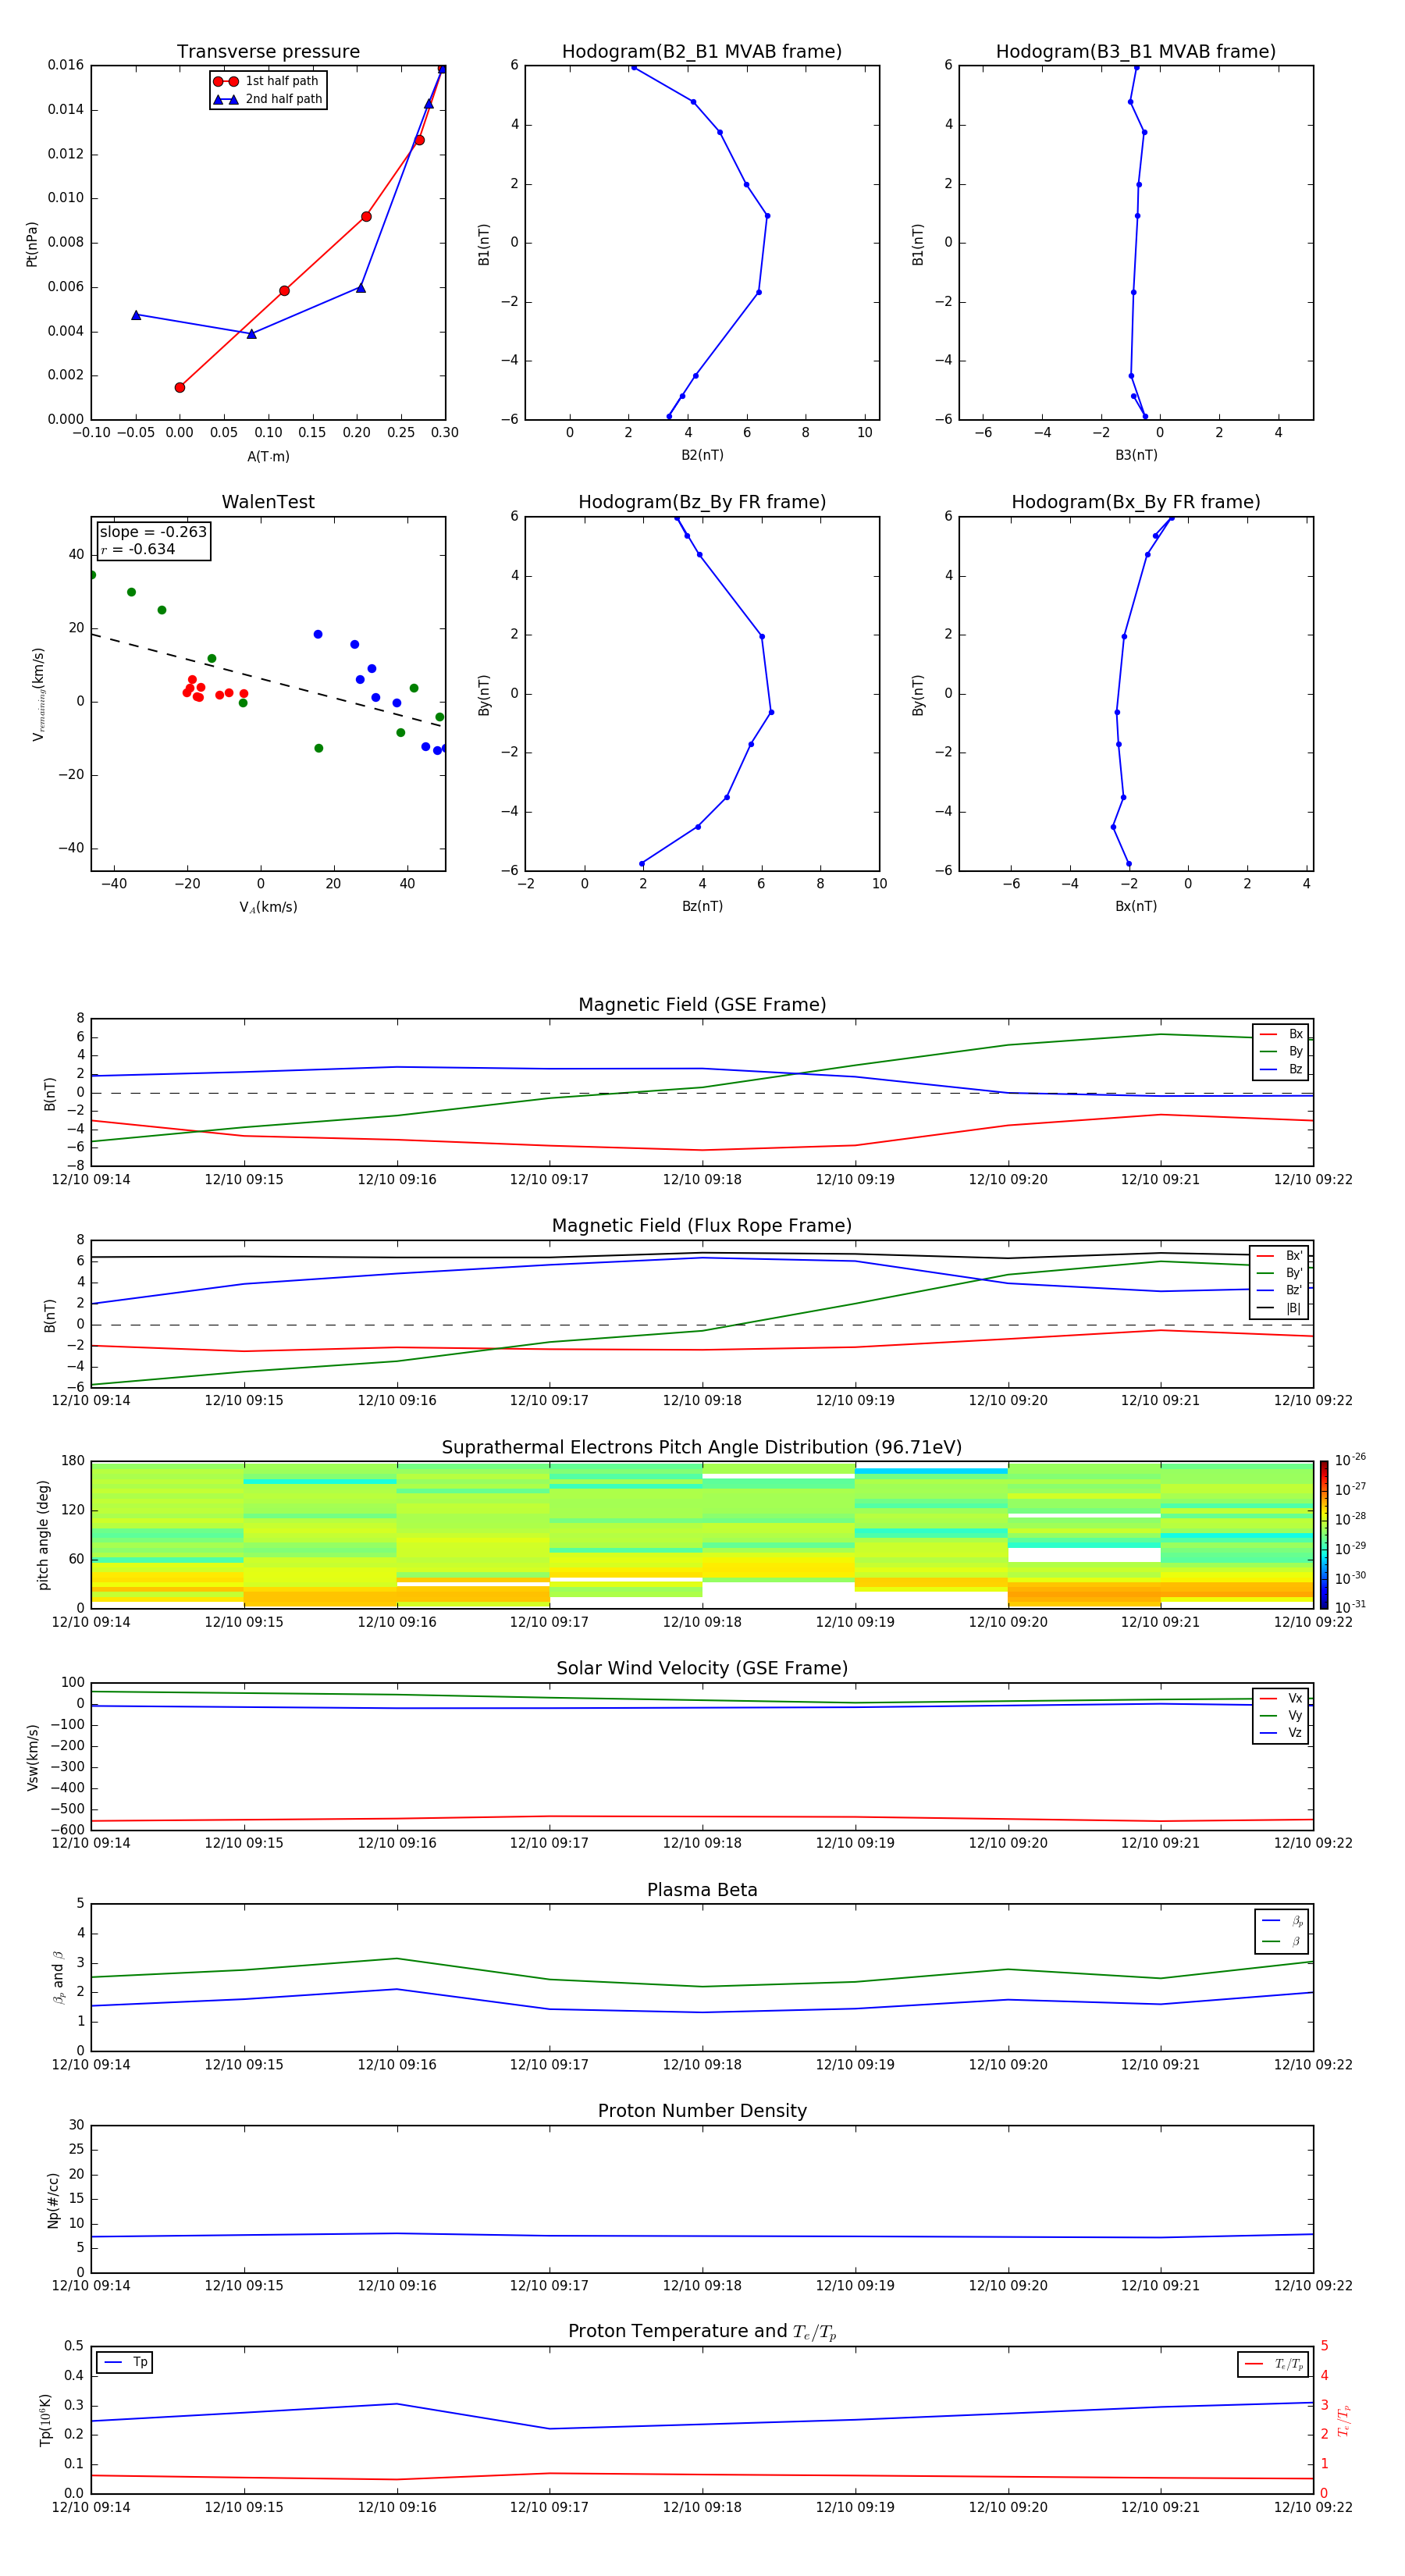Viewport: 1405px width, 2576px height.
Task: Click the β entry in Plasma Beta legend
Action: click(x=1282, y=1941)
